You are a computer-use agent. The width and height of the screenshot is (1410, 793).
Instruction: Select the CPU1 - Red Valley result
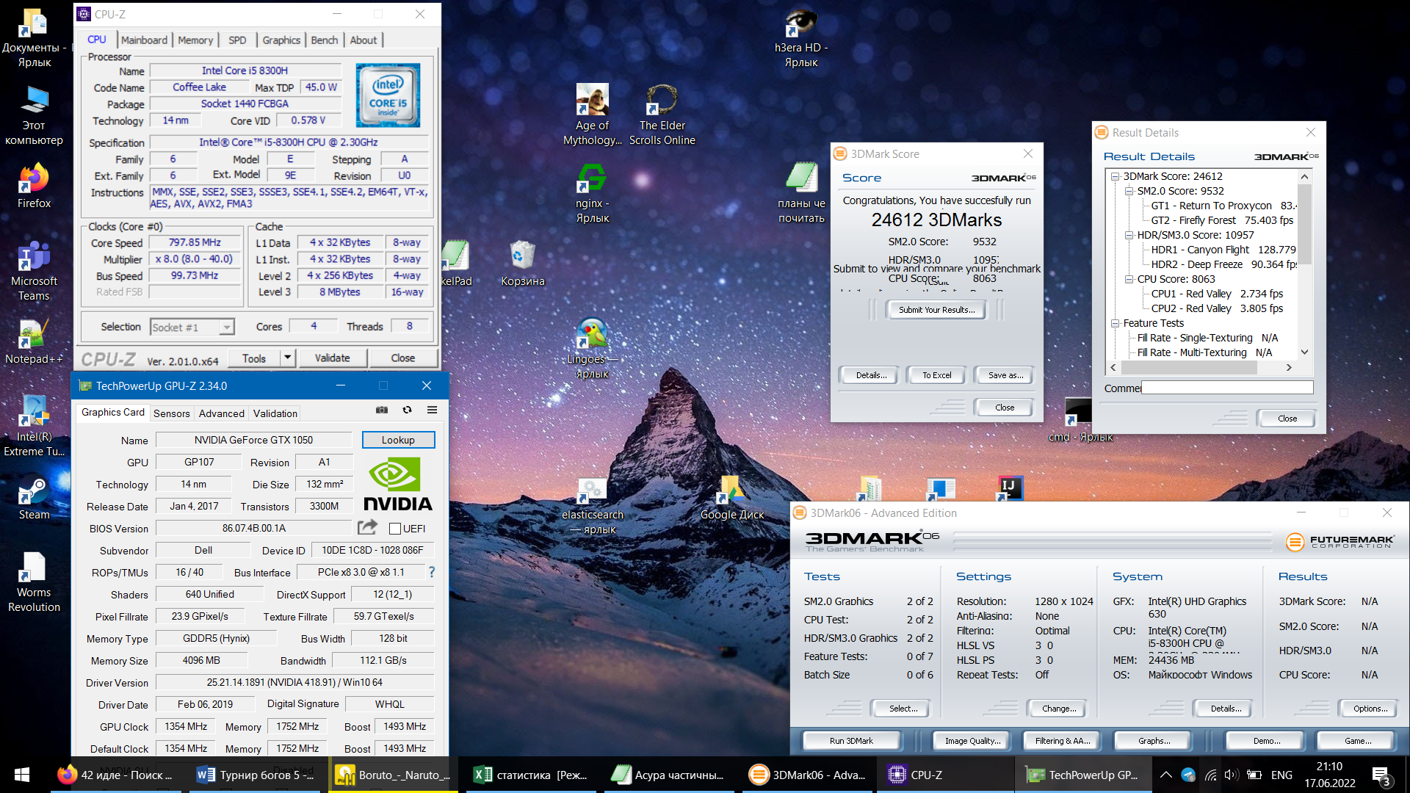1217,294
